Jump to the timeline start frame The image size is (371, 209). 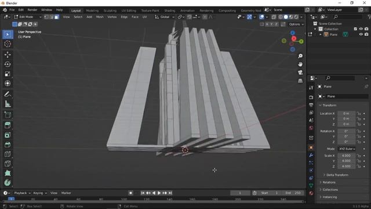143,193
